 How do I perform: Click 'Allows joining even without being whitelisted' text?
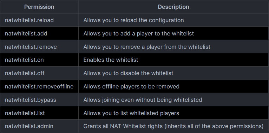[143, 100]
